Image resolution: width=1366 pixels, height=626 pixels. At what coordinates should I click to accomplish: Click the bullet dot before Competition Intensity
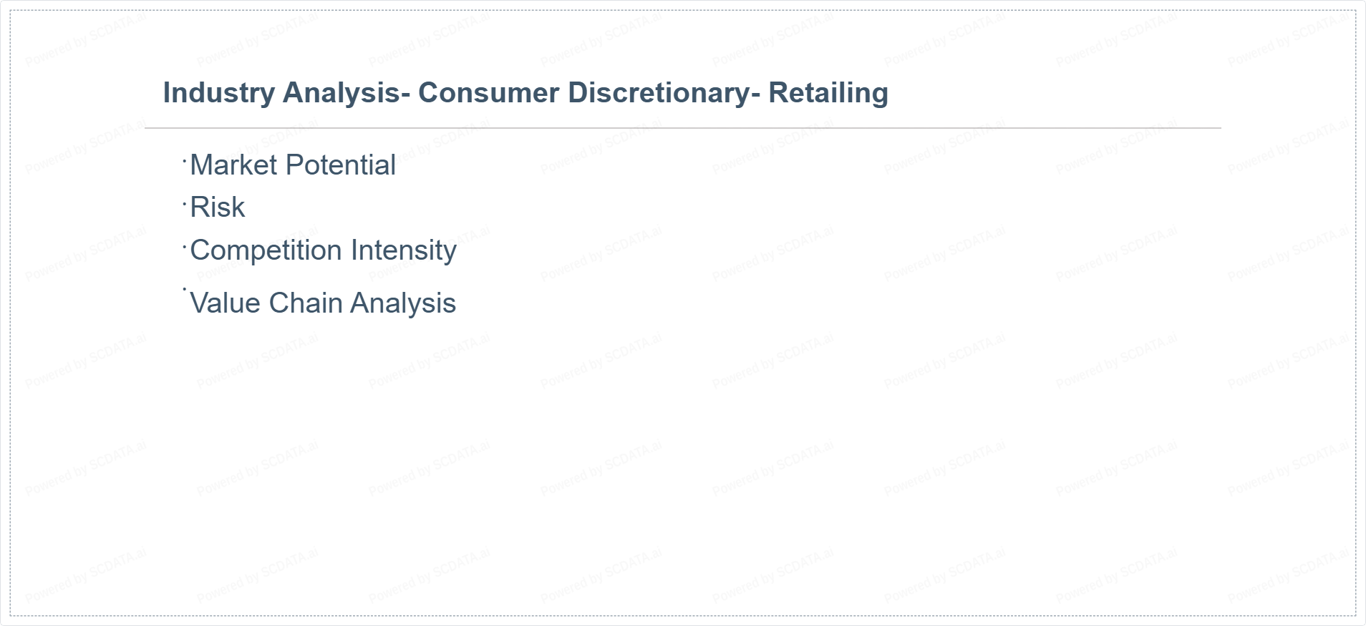[185, 245]
